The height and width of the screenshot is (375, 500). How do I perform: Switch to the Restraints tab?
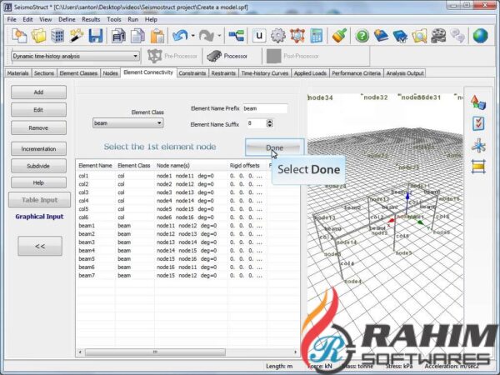point(223,73)
